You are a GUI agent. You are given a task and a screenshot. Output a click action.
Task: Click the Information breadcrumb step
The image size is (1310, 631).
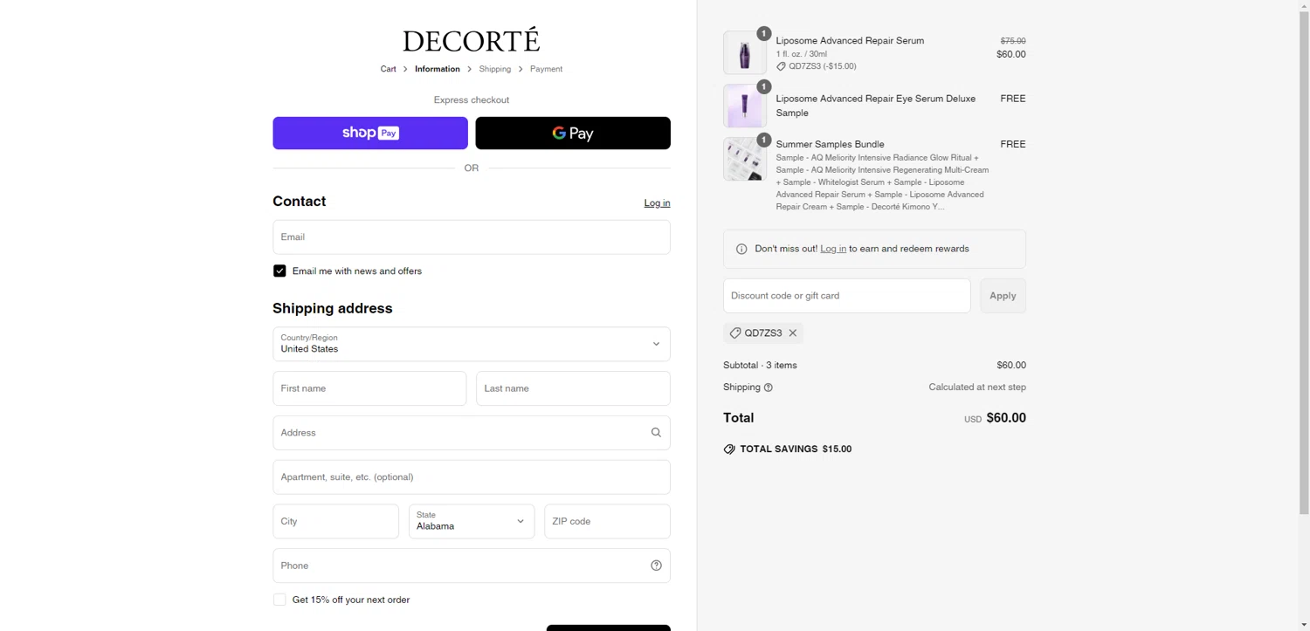(x=438, y=69)
